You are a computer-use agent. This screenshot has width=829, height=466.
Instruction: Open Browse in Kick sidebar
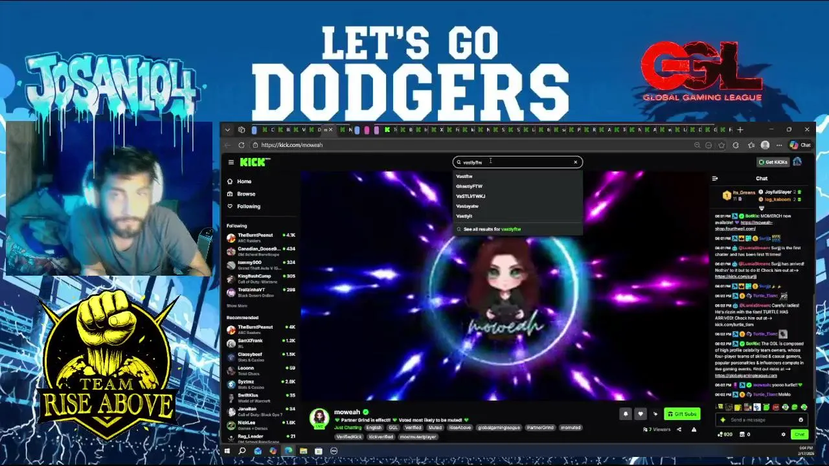pos(246,194)
